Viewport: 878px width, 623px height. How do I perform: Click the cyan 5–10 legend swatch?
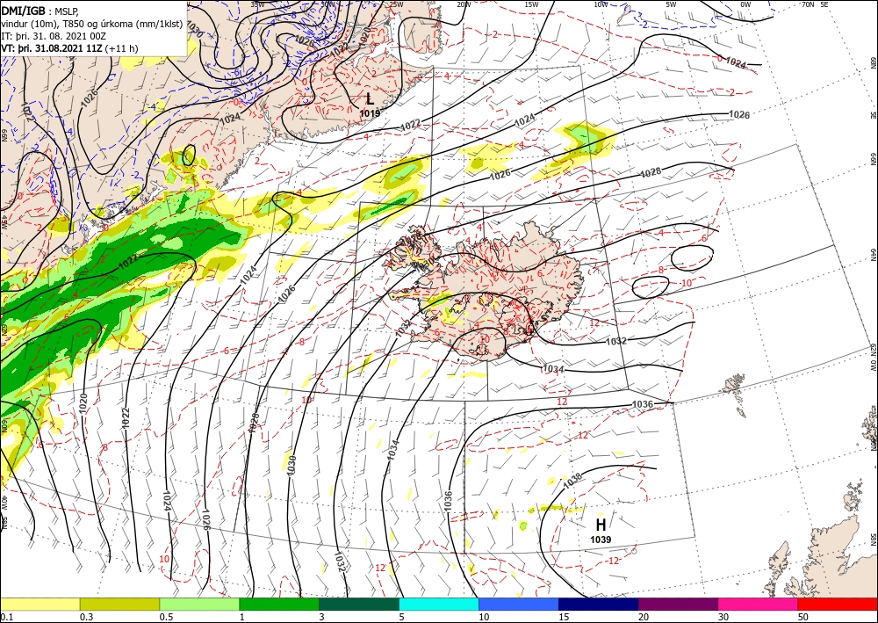pyautogui.click(x=439, y=604)
